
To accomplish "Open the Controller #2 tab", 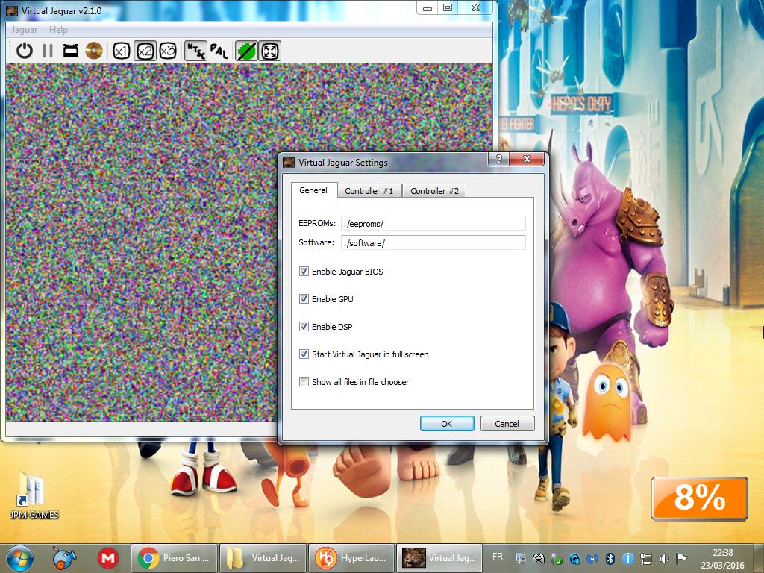I will [x=434, y=191].
